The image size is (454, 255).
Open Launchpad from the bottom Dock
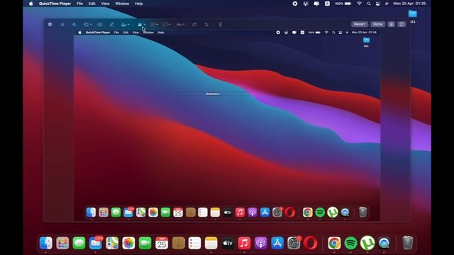(x=62, y=243)
